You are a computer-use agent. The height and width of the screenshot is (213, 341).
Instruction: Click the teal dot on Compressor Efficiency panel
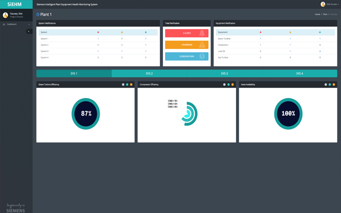(228, 85)
